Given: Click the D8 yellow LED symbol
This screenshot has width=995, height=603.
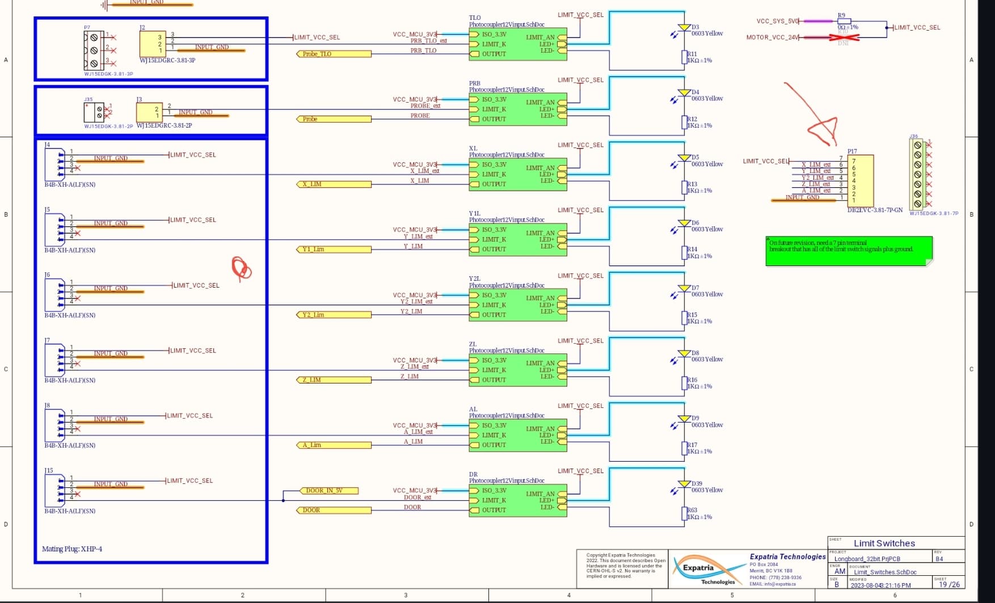Looking at the screenshot, I should [x=684, y=355].
